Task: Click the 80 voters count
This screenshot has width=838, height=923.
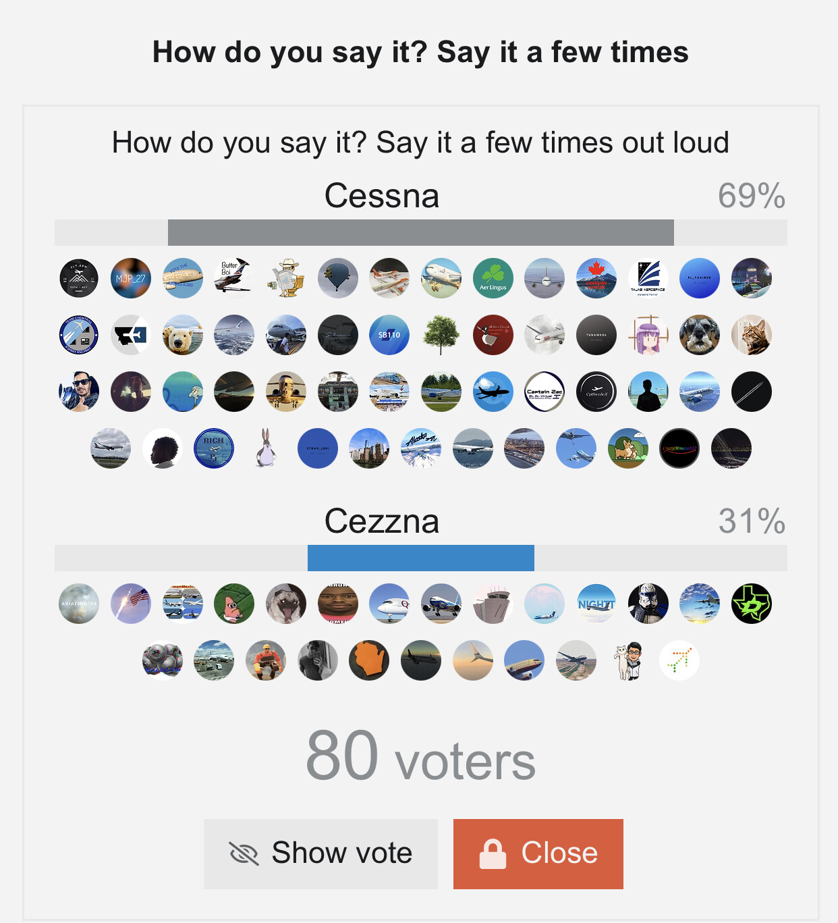Action: [x=420, y=758]
